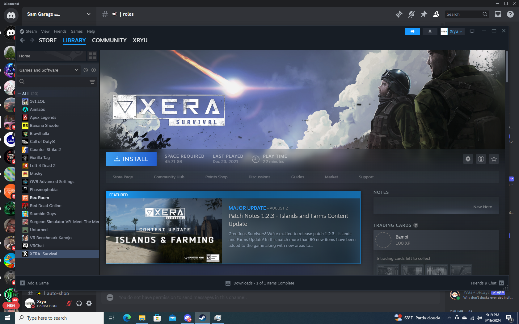Open the Steam taskbar icon
Screen dimensions: 519x324
(x=202, y=318)
